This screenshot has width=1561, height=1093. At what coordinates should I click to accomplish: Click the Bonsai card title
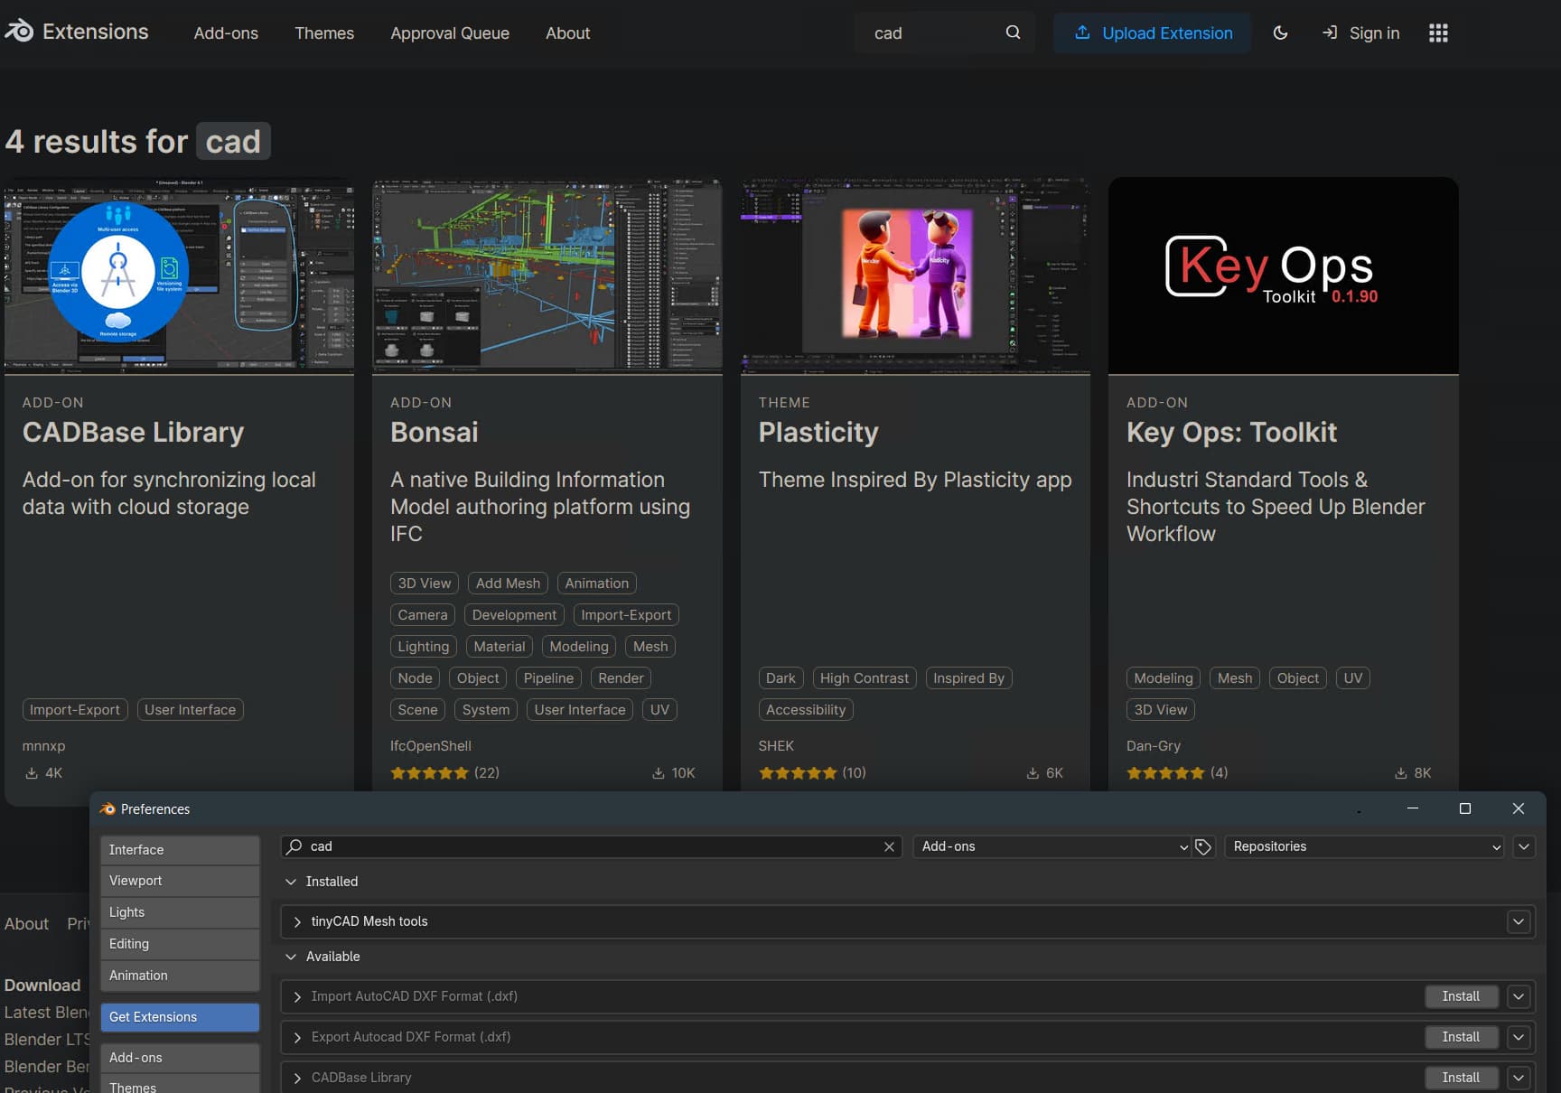click(435, 432)
